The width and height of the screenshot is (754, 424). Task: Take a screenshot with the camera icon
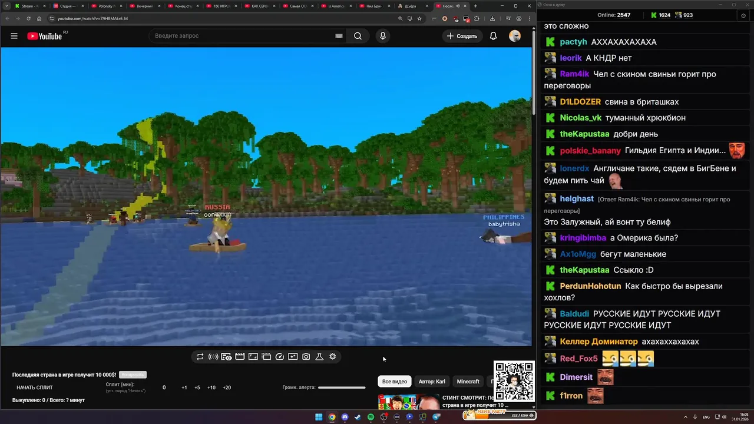coord(306,357)
